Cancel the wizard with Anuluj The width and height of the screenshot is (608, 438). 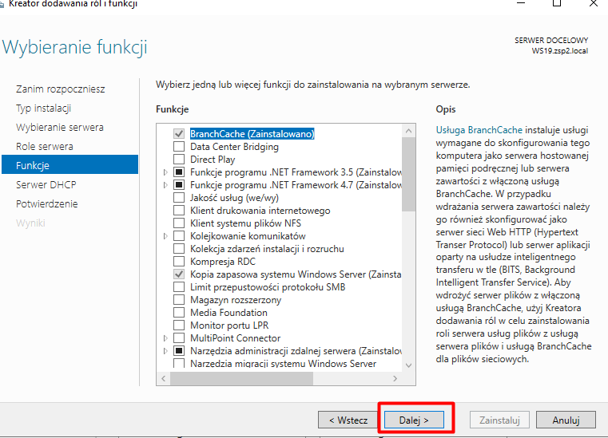(x=565, y=420)
